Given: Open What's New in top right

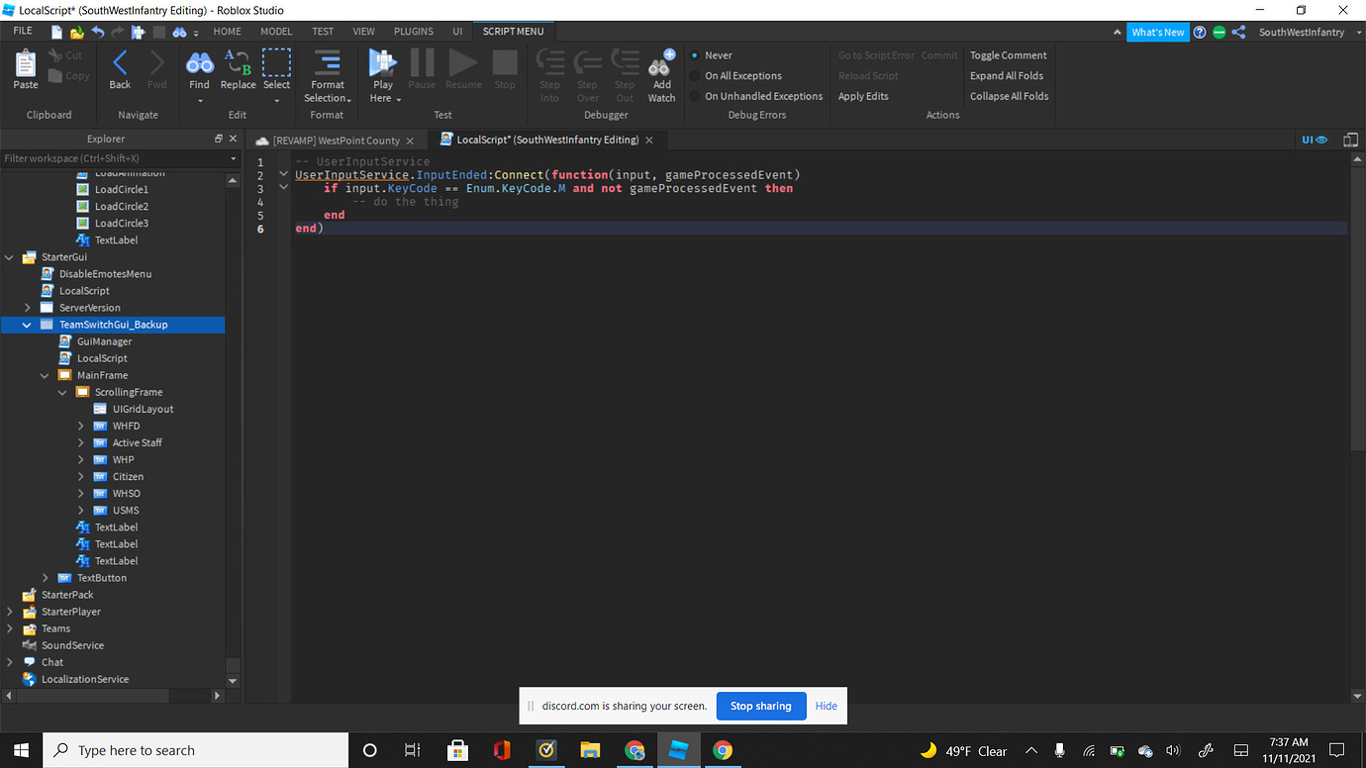Looking at the screenshot, I should 1157,31.
